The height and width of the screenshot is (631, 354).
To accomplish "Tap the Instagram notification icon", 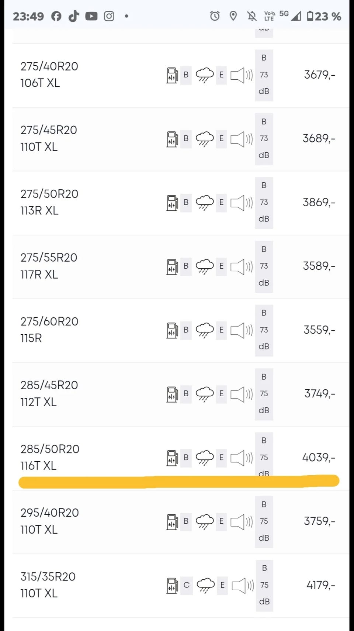I will pos(109,16).
